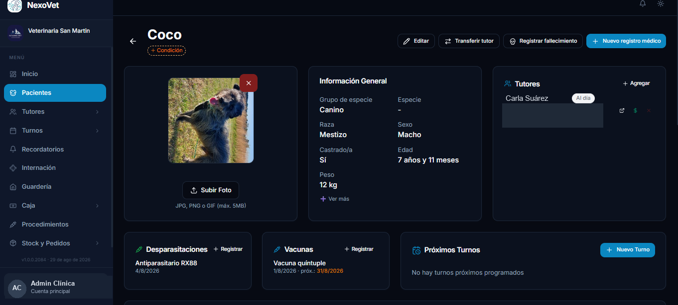Open Carla Suárez tutor profile link icon
This screenshot has width=678, height=305.
(x=622, y=111)
